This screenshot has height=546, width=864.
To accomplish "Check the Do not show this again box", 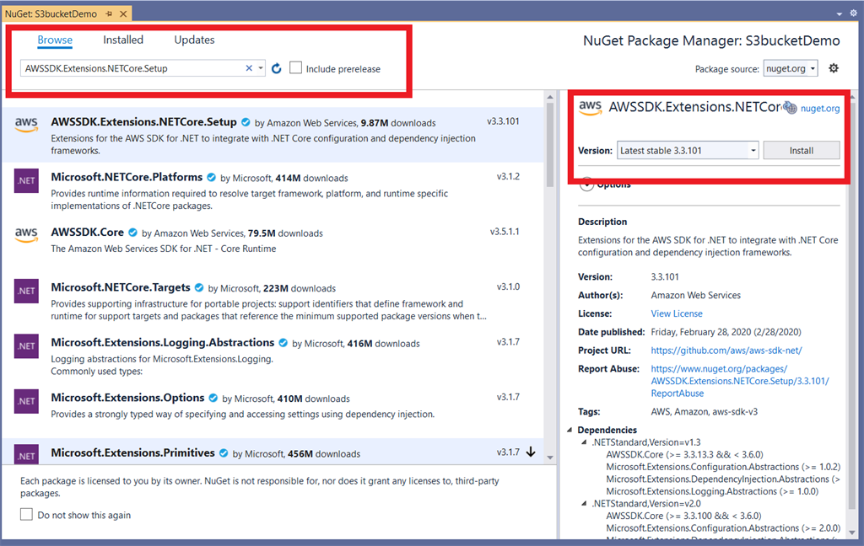I will [26, 512].
